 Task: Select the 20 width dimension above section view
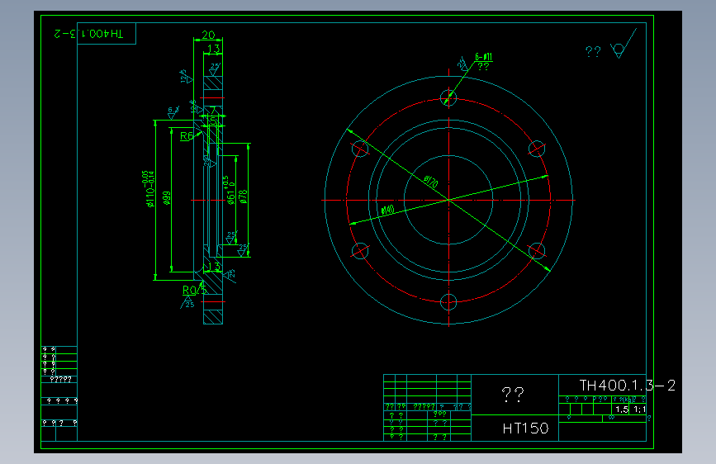click(x=208, y=35)
